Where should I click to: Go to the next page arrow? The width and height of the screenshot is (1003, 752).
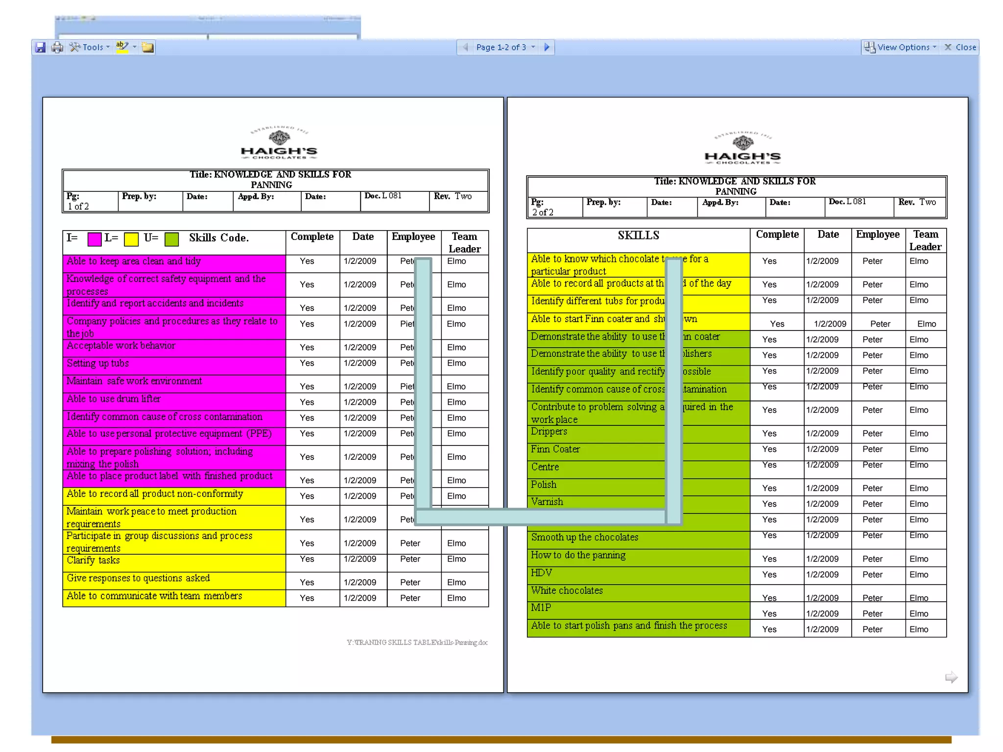click(x=547, y=47)
